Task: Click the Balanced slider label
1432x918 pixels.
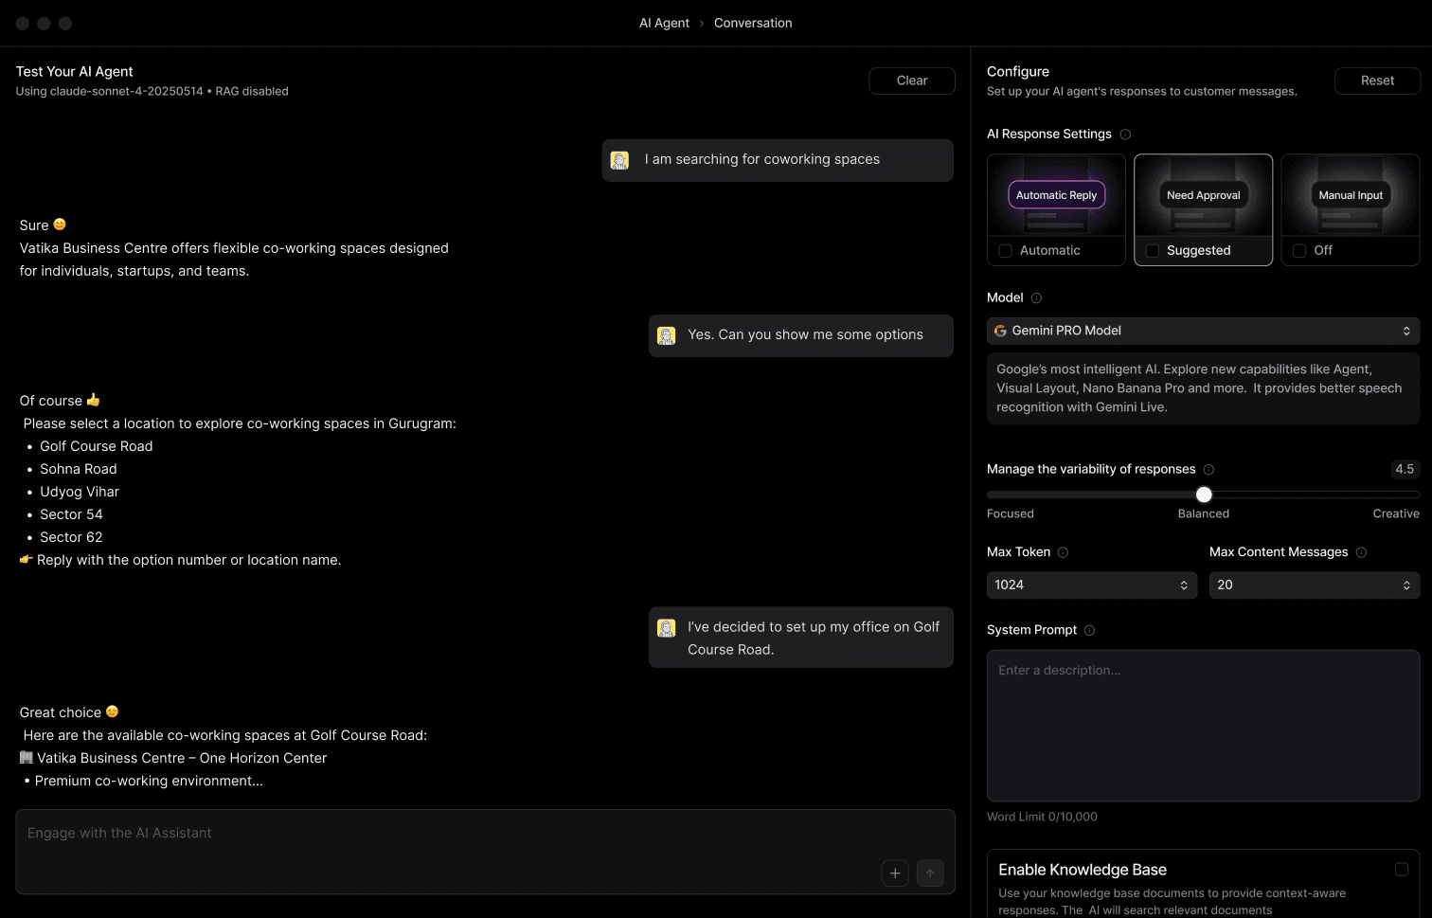Action: [x=1204, y=513]
